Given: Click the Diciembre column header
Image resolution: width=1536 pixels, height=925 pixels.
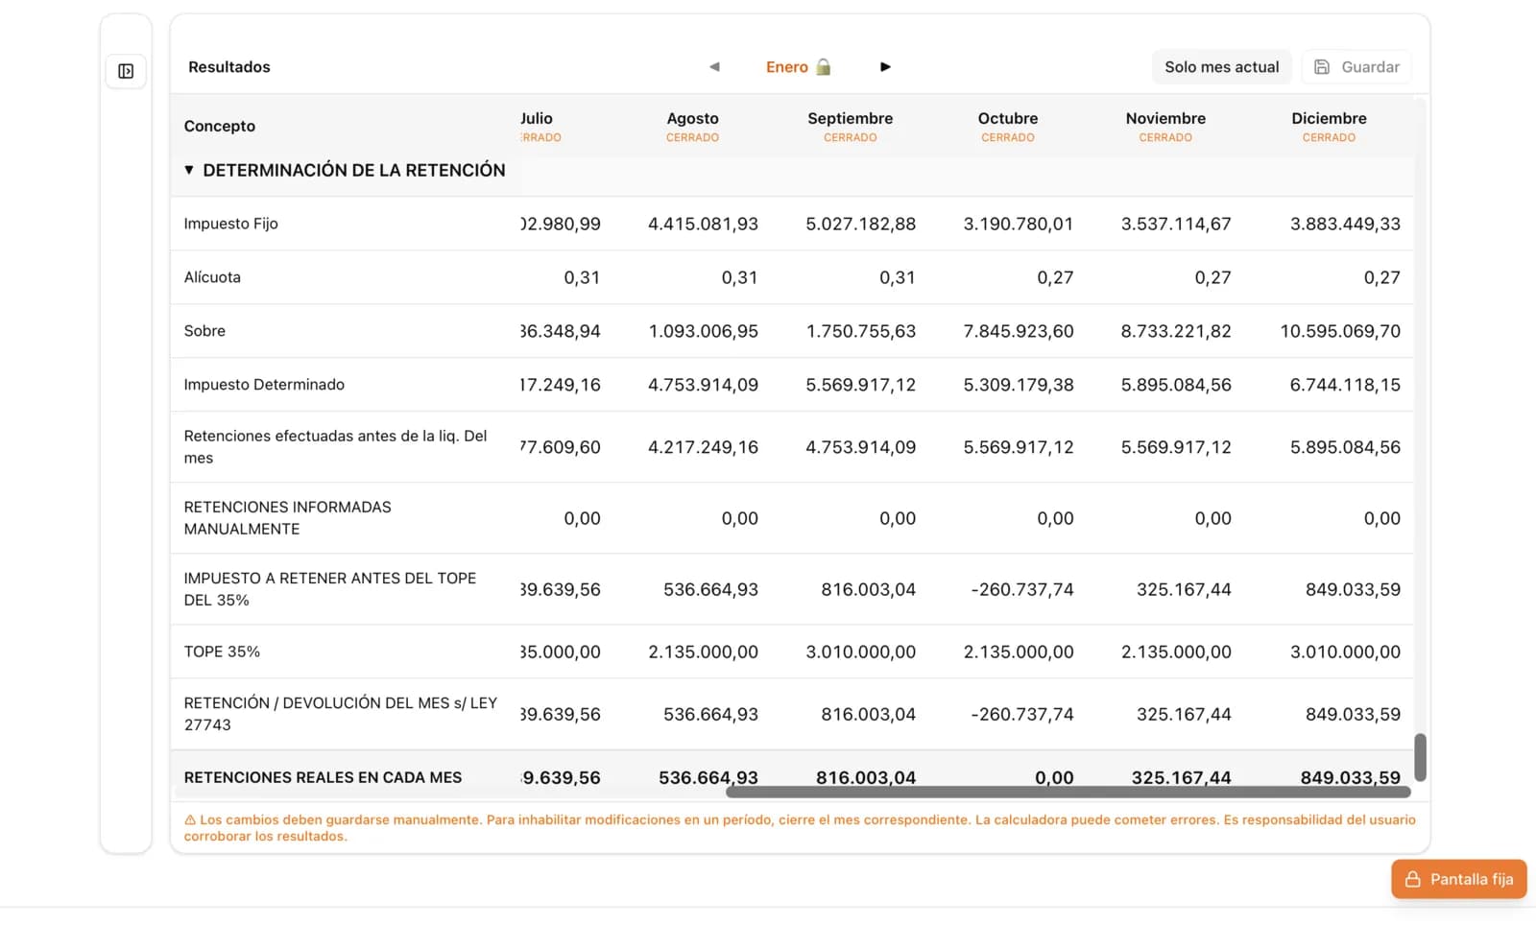Looking at the screenshot, I should pyautogui.click(x=1328, y=119).
